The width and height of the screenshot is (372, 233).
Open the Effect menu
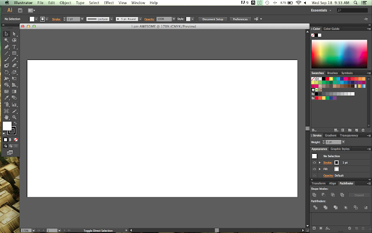(x=109, y=3)
